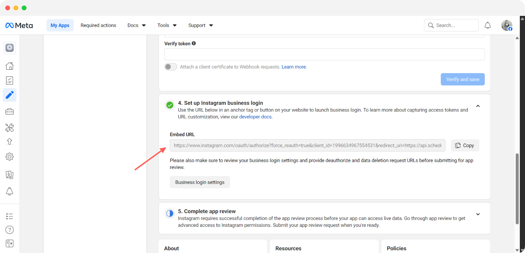Click the Verify token info icon
The image size is (525, 253).
click(x=194, y=43)
